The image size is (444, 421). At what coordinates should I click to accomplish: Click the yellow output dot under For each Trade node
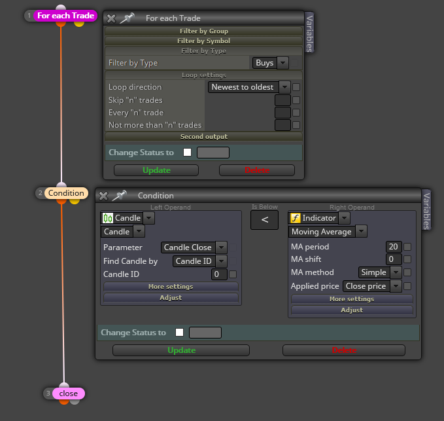click(x=79, y=24)
